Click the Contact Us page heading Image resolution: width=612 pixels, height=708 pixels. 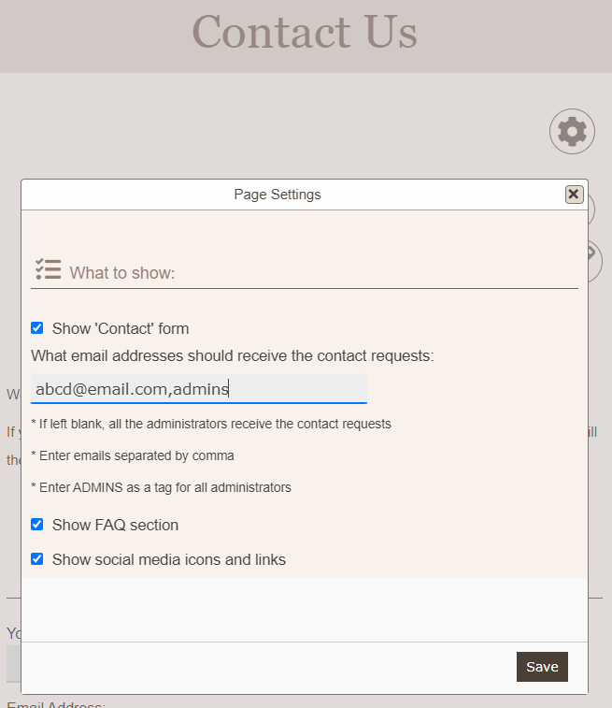[x=305, y=32]
